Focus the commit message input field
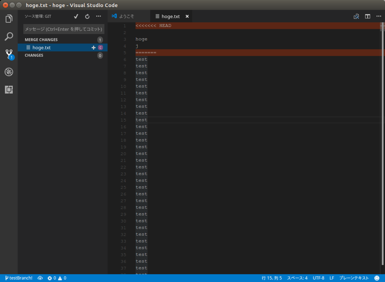This screenshot has width=385, height=282. coord(64,29)
